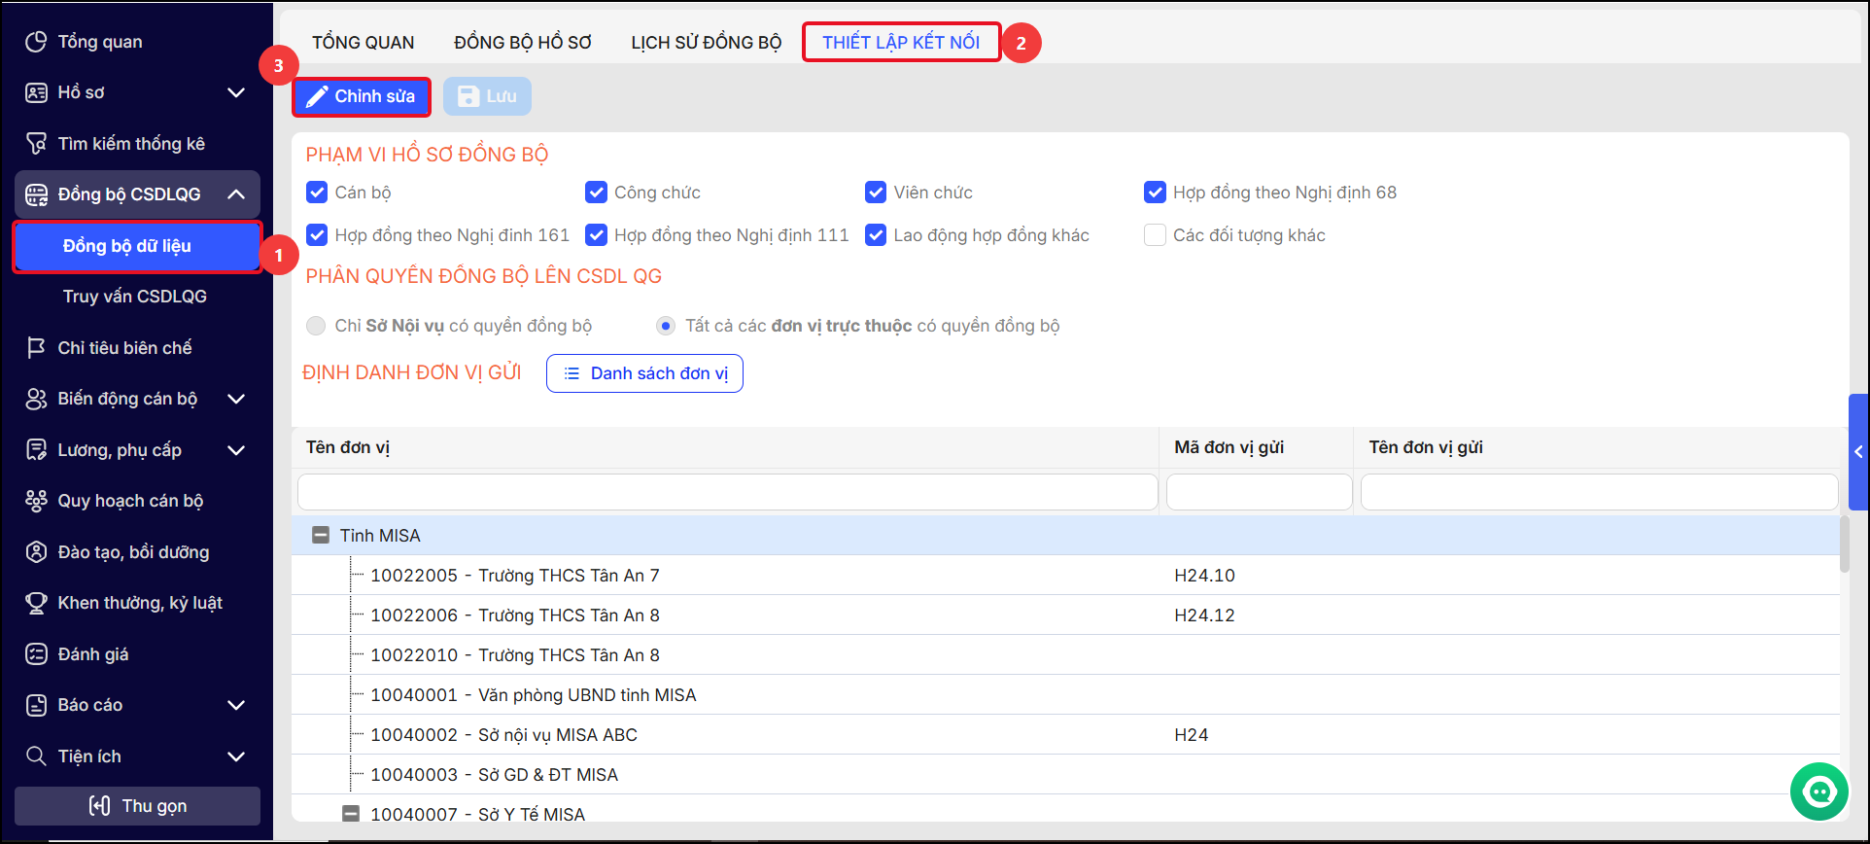Switch to TỔNG QUAN tab
Image resolution: width=1870 pixels, height=844 pixels.
pyautogui.click(x=364, y=43)
